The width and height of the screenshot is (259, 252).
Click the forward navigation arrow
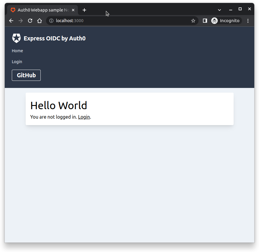(x=20, y=21)
